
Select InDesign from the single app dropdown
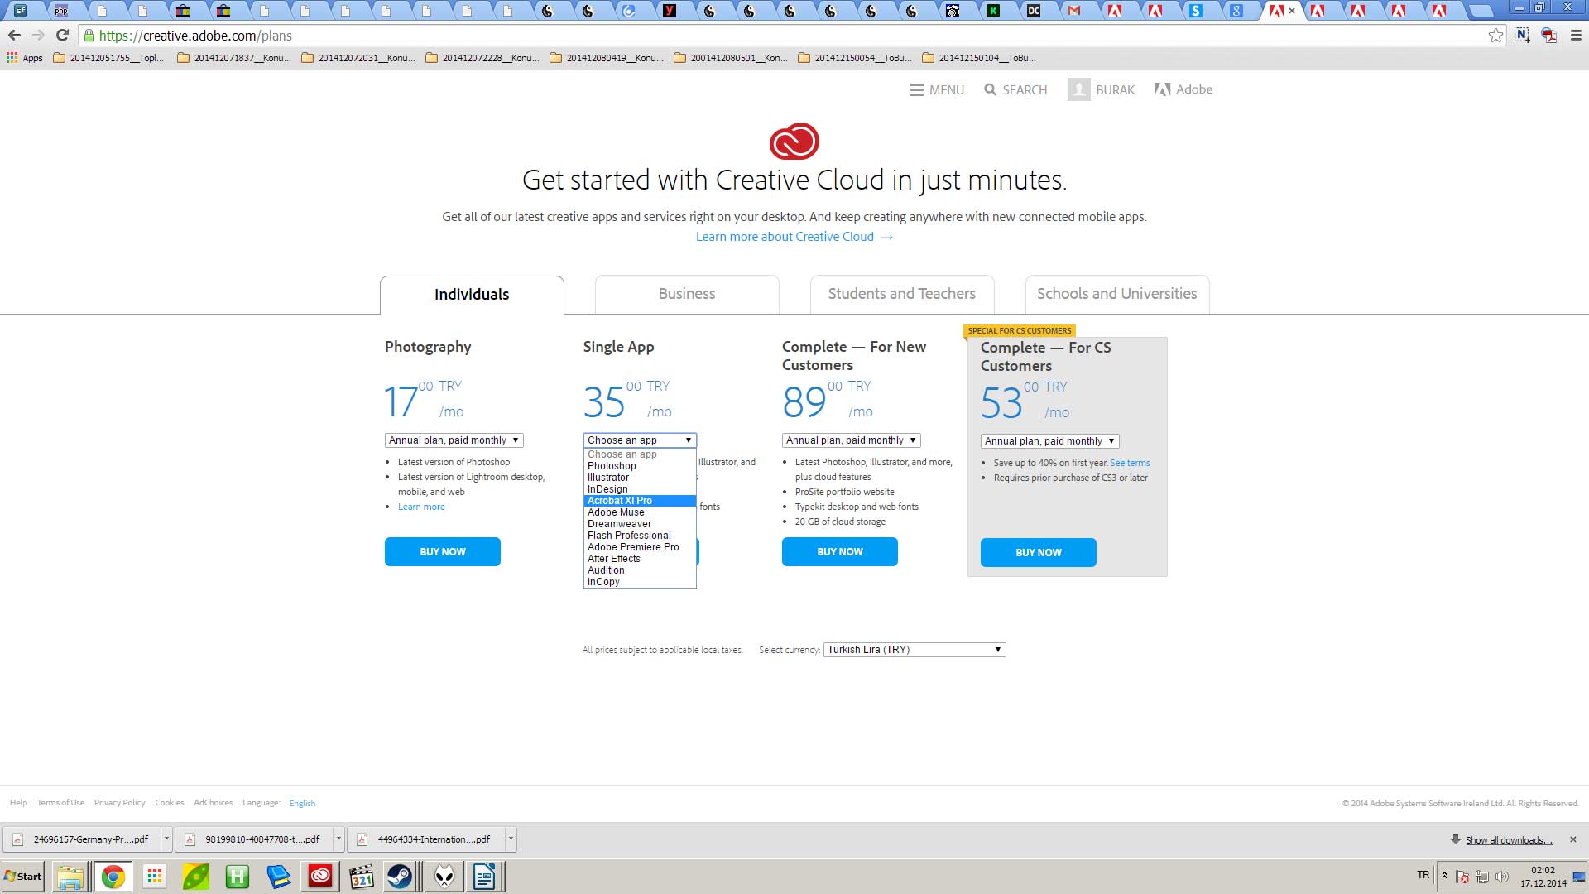(x=607, y=488)
